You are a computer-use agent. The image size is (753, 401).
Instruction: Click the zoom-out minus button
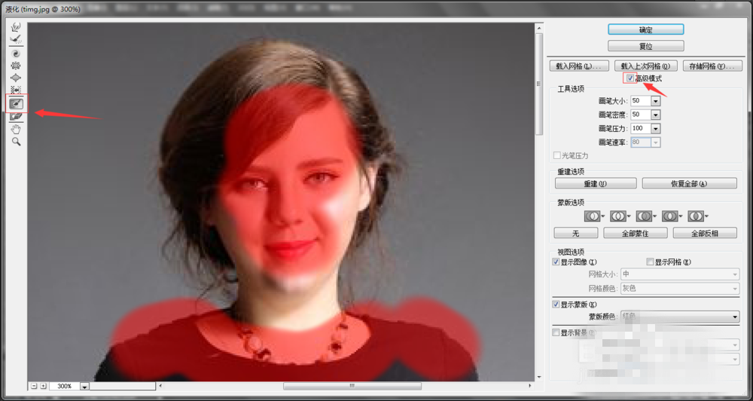pyautogui.click(x=35, y=386)
